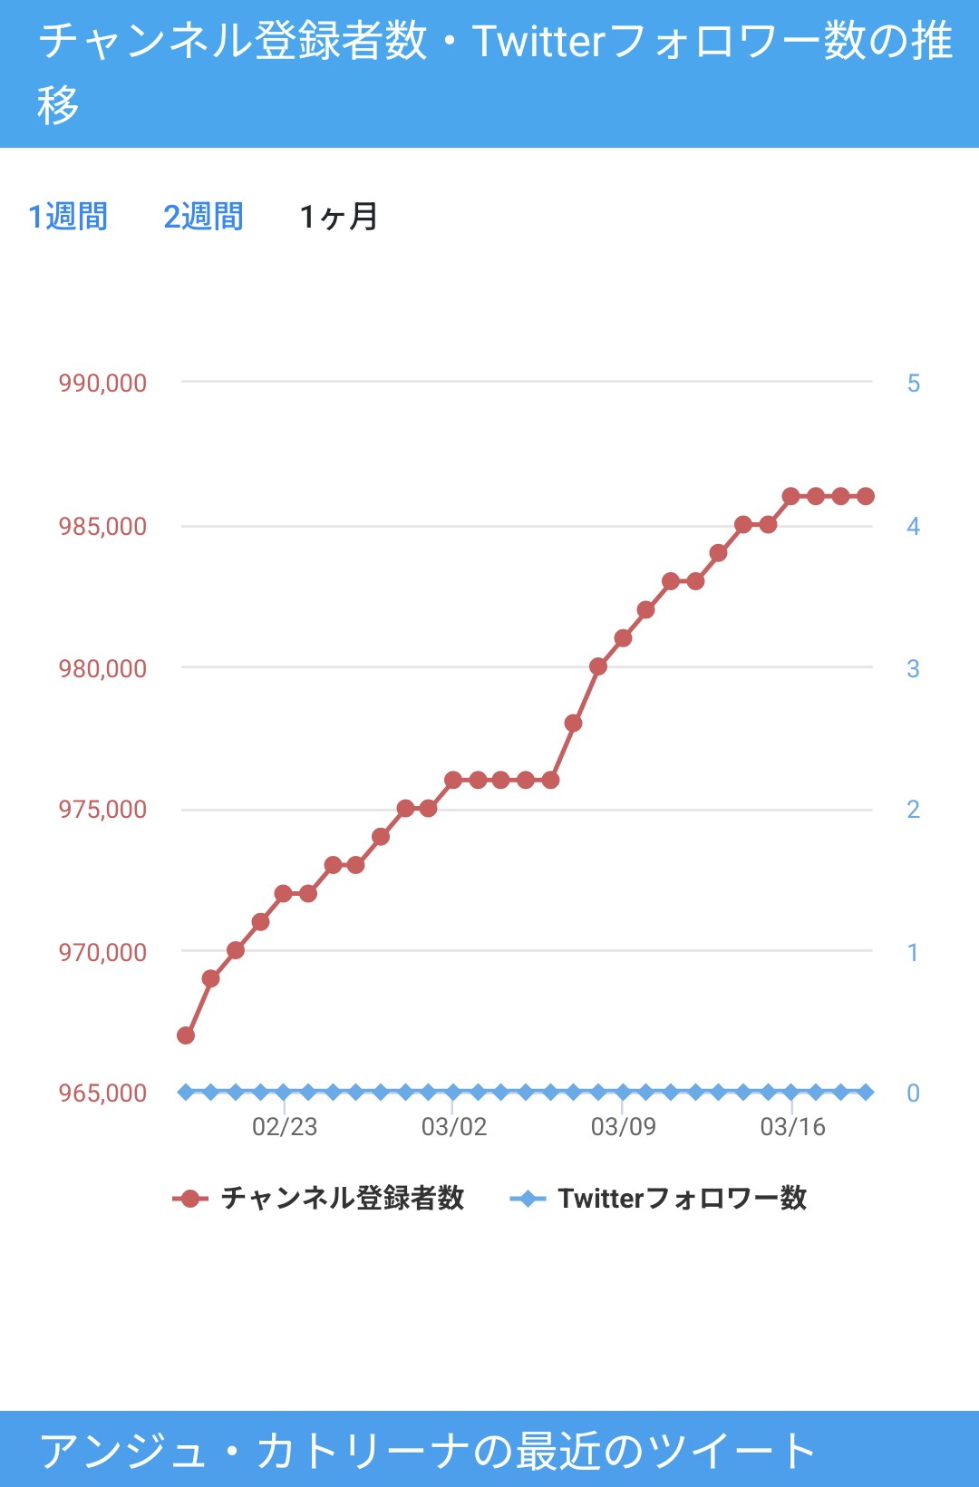Click the 03/02 date label on the x-axis

(453, 1127)
